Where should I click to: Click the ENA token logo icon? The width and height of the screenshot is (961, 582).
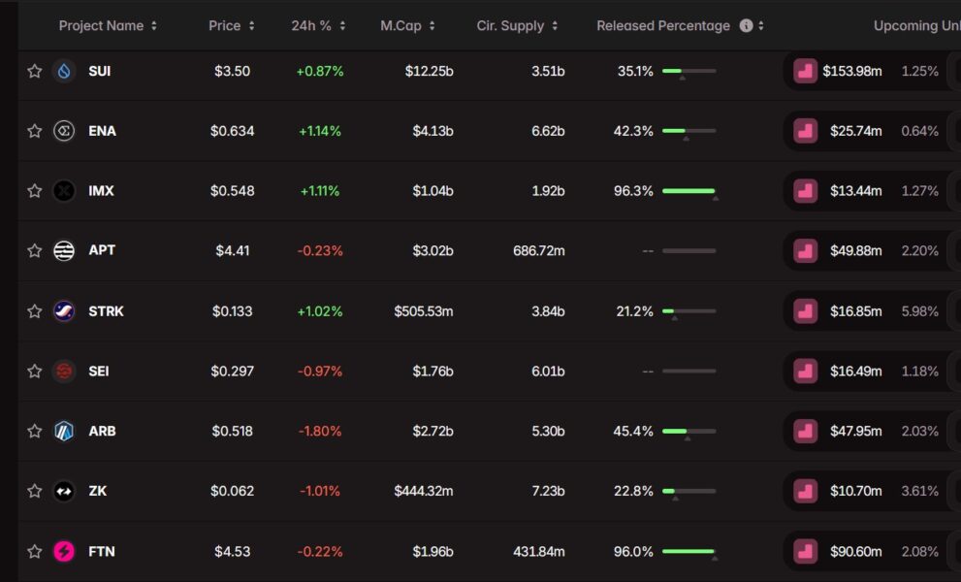tap(64, 131)
